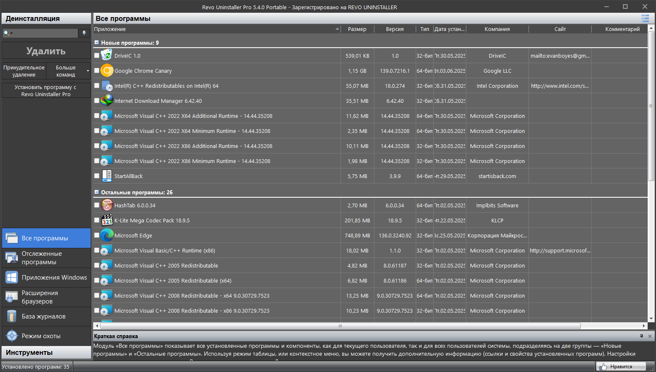The height and width of the screenshot is (372, 656).
Task: Click the DriveIC program icon
Action: coord(107,55)
